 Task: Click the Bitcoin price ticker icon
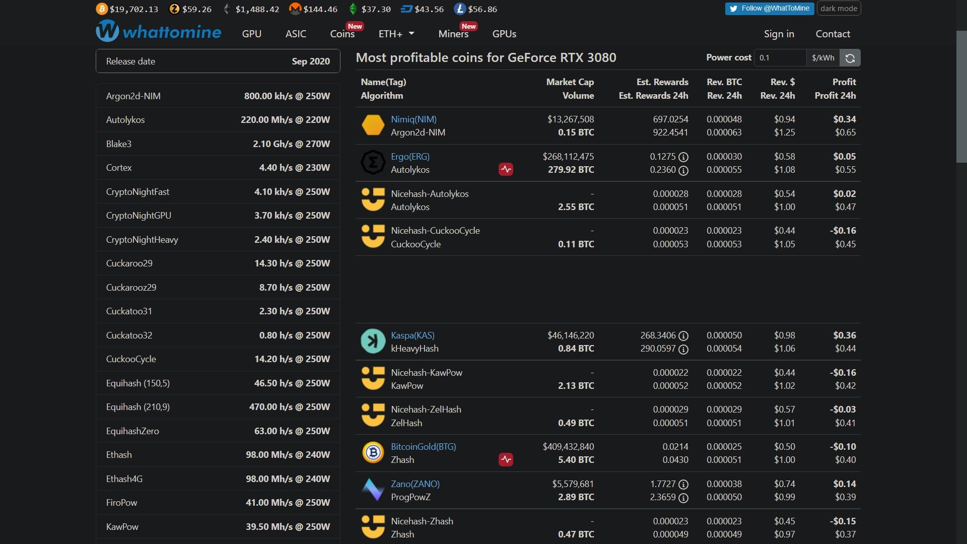[x=102, y=9]
